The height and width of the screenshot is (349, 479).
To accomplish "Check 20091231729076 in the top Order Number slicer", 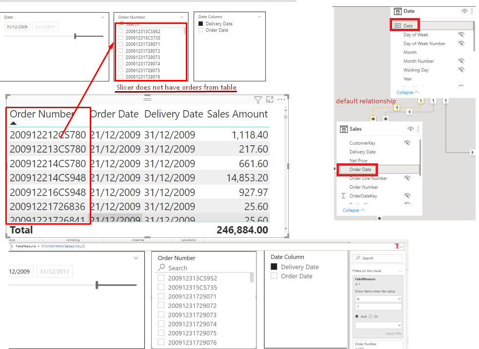I will [x=120, y=77].
